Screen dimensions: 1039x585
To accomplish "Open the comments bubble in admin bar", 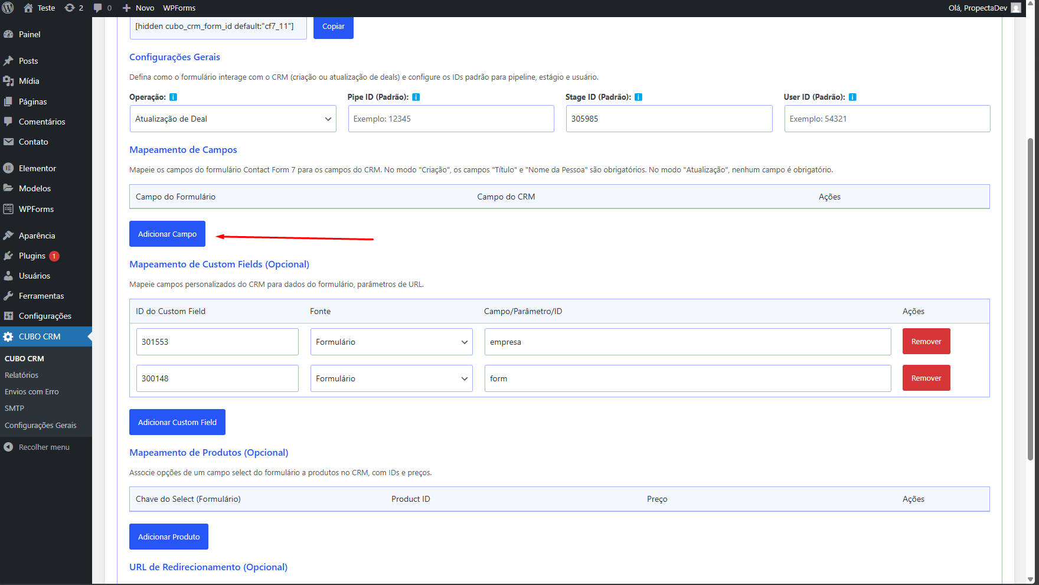I will click(x=98, y=8).
